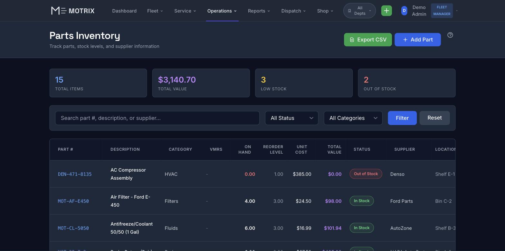Click the Low Stock stat card
Image resolution: width=505 pixels, height=251 pixels.
[304, 83]
